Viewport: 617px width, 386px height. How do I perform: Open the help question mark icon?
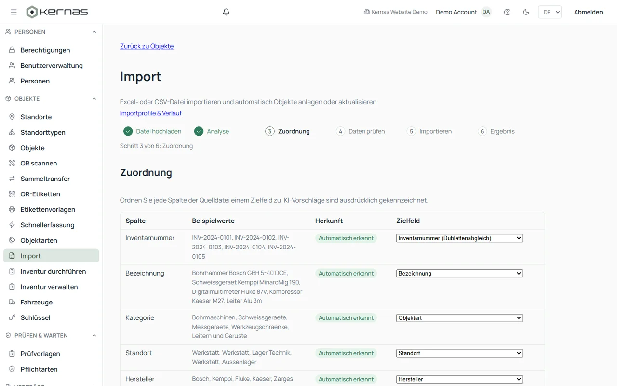(x=507, y=12)
